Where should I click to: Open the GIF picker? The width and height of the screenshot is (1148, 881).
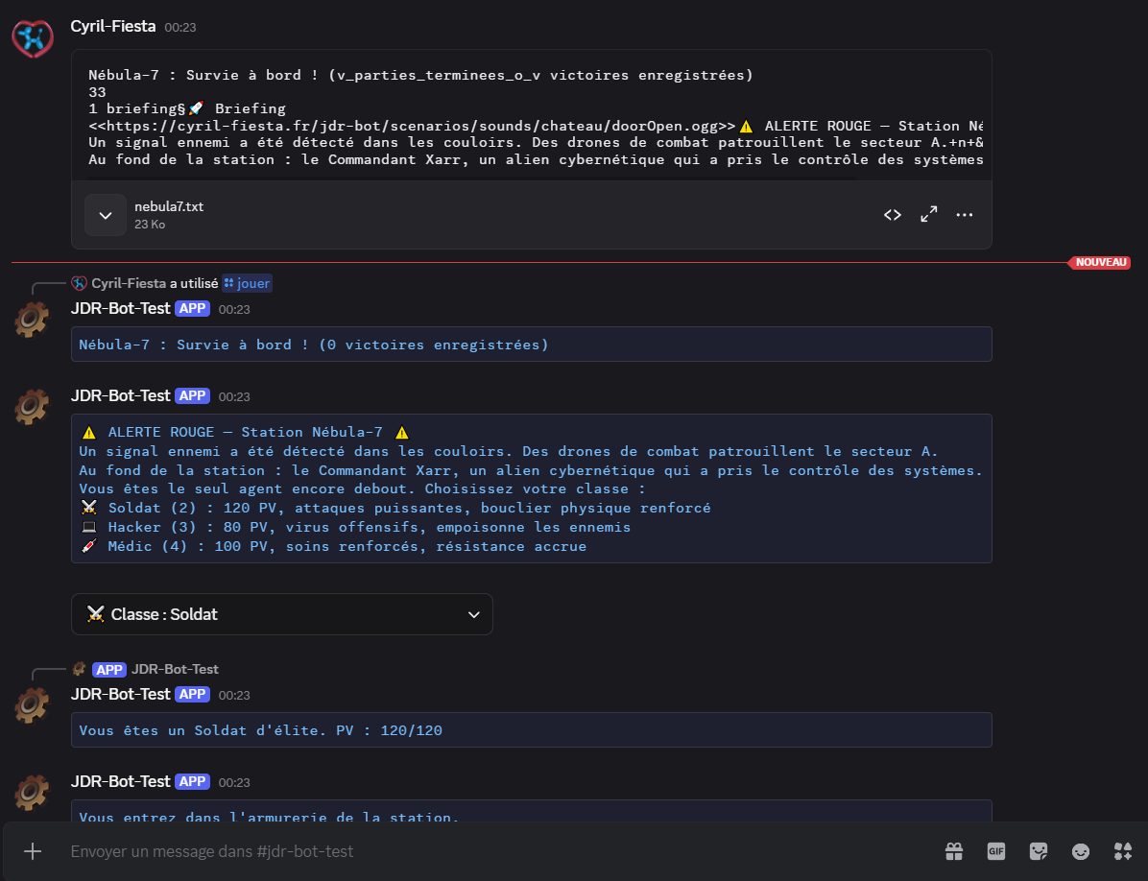(995, 851)
